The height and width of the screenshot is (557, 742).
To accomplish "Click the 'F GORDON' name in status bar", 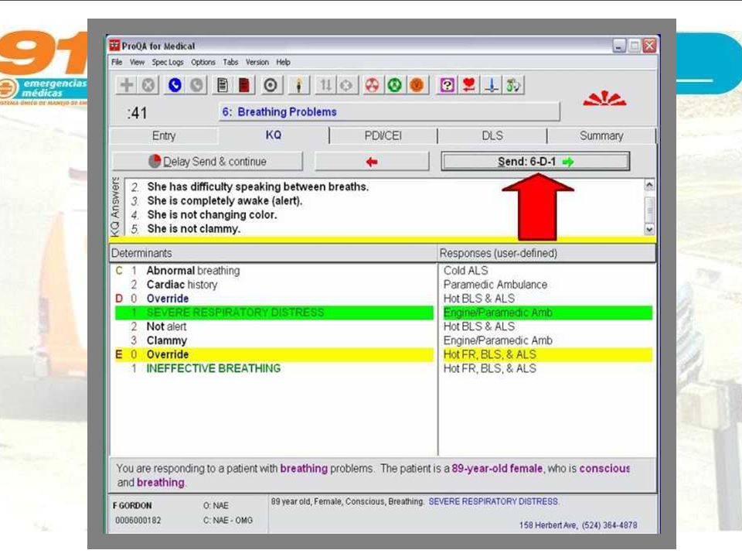I will point(132,505).
